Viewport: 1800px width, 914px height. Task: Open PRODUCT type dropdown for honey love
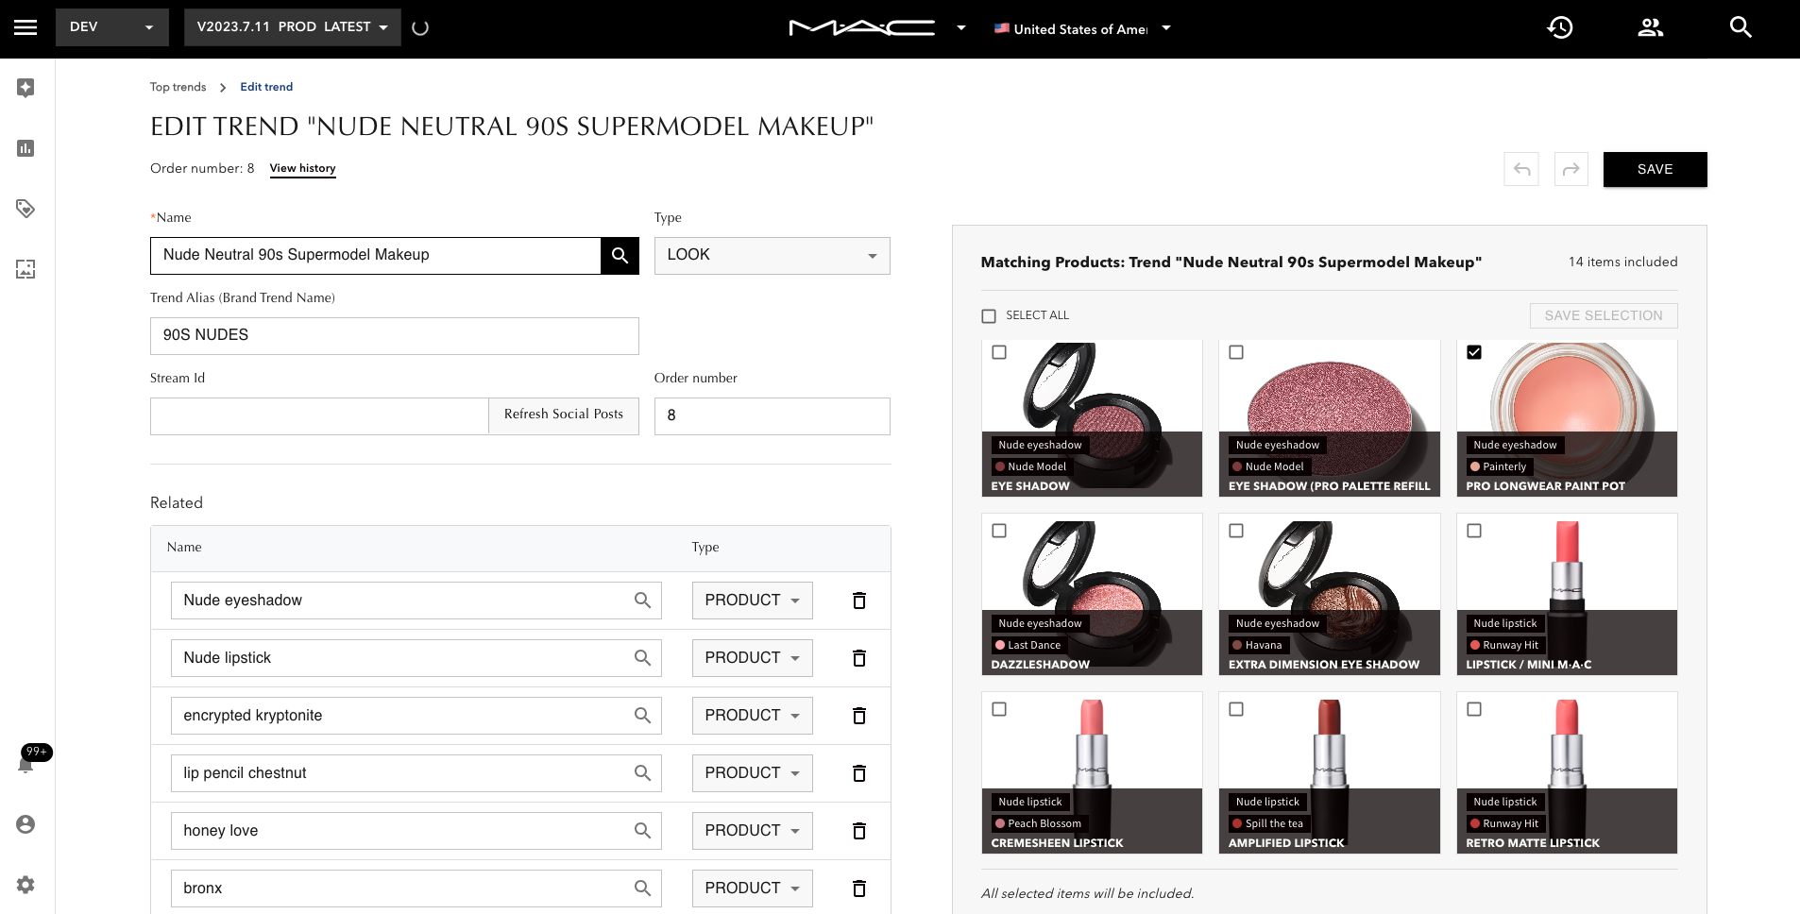[753, 831]
